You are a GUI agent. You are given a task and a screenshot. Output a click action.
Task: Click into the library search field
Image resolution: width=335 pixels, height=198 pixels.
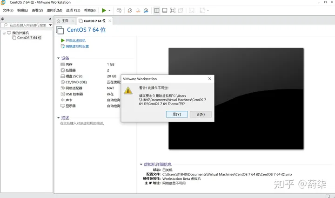pyautogui.click(x=27, y=25)
